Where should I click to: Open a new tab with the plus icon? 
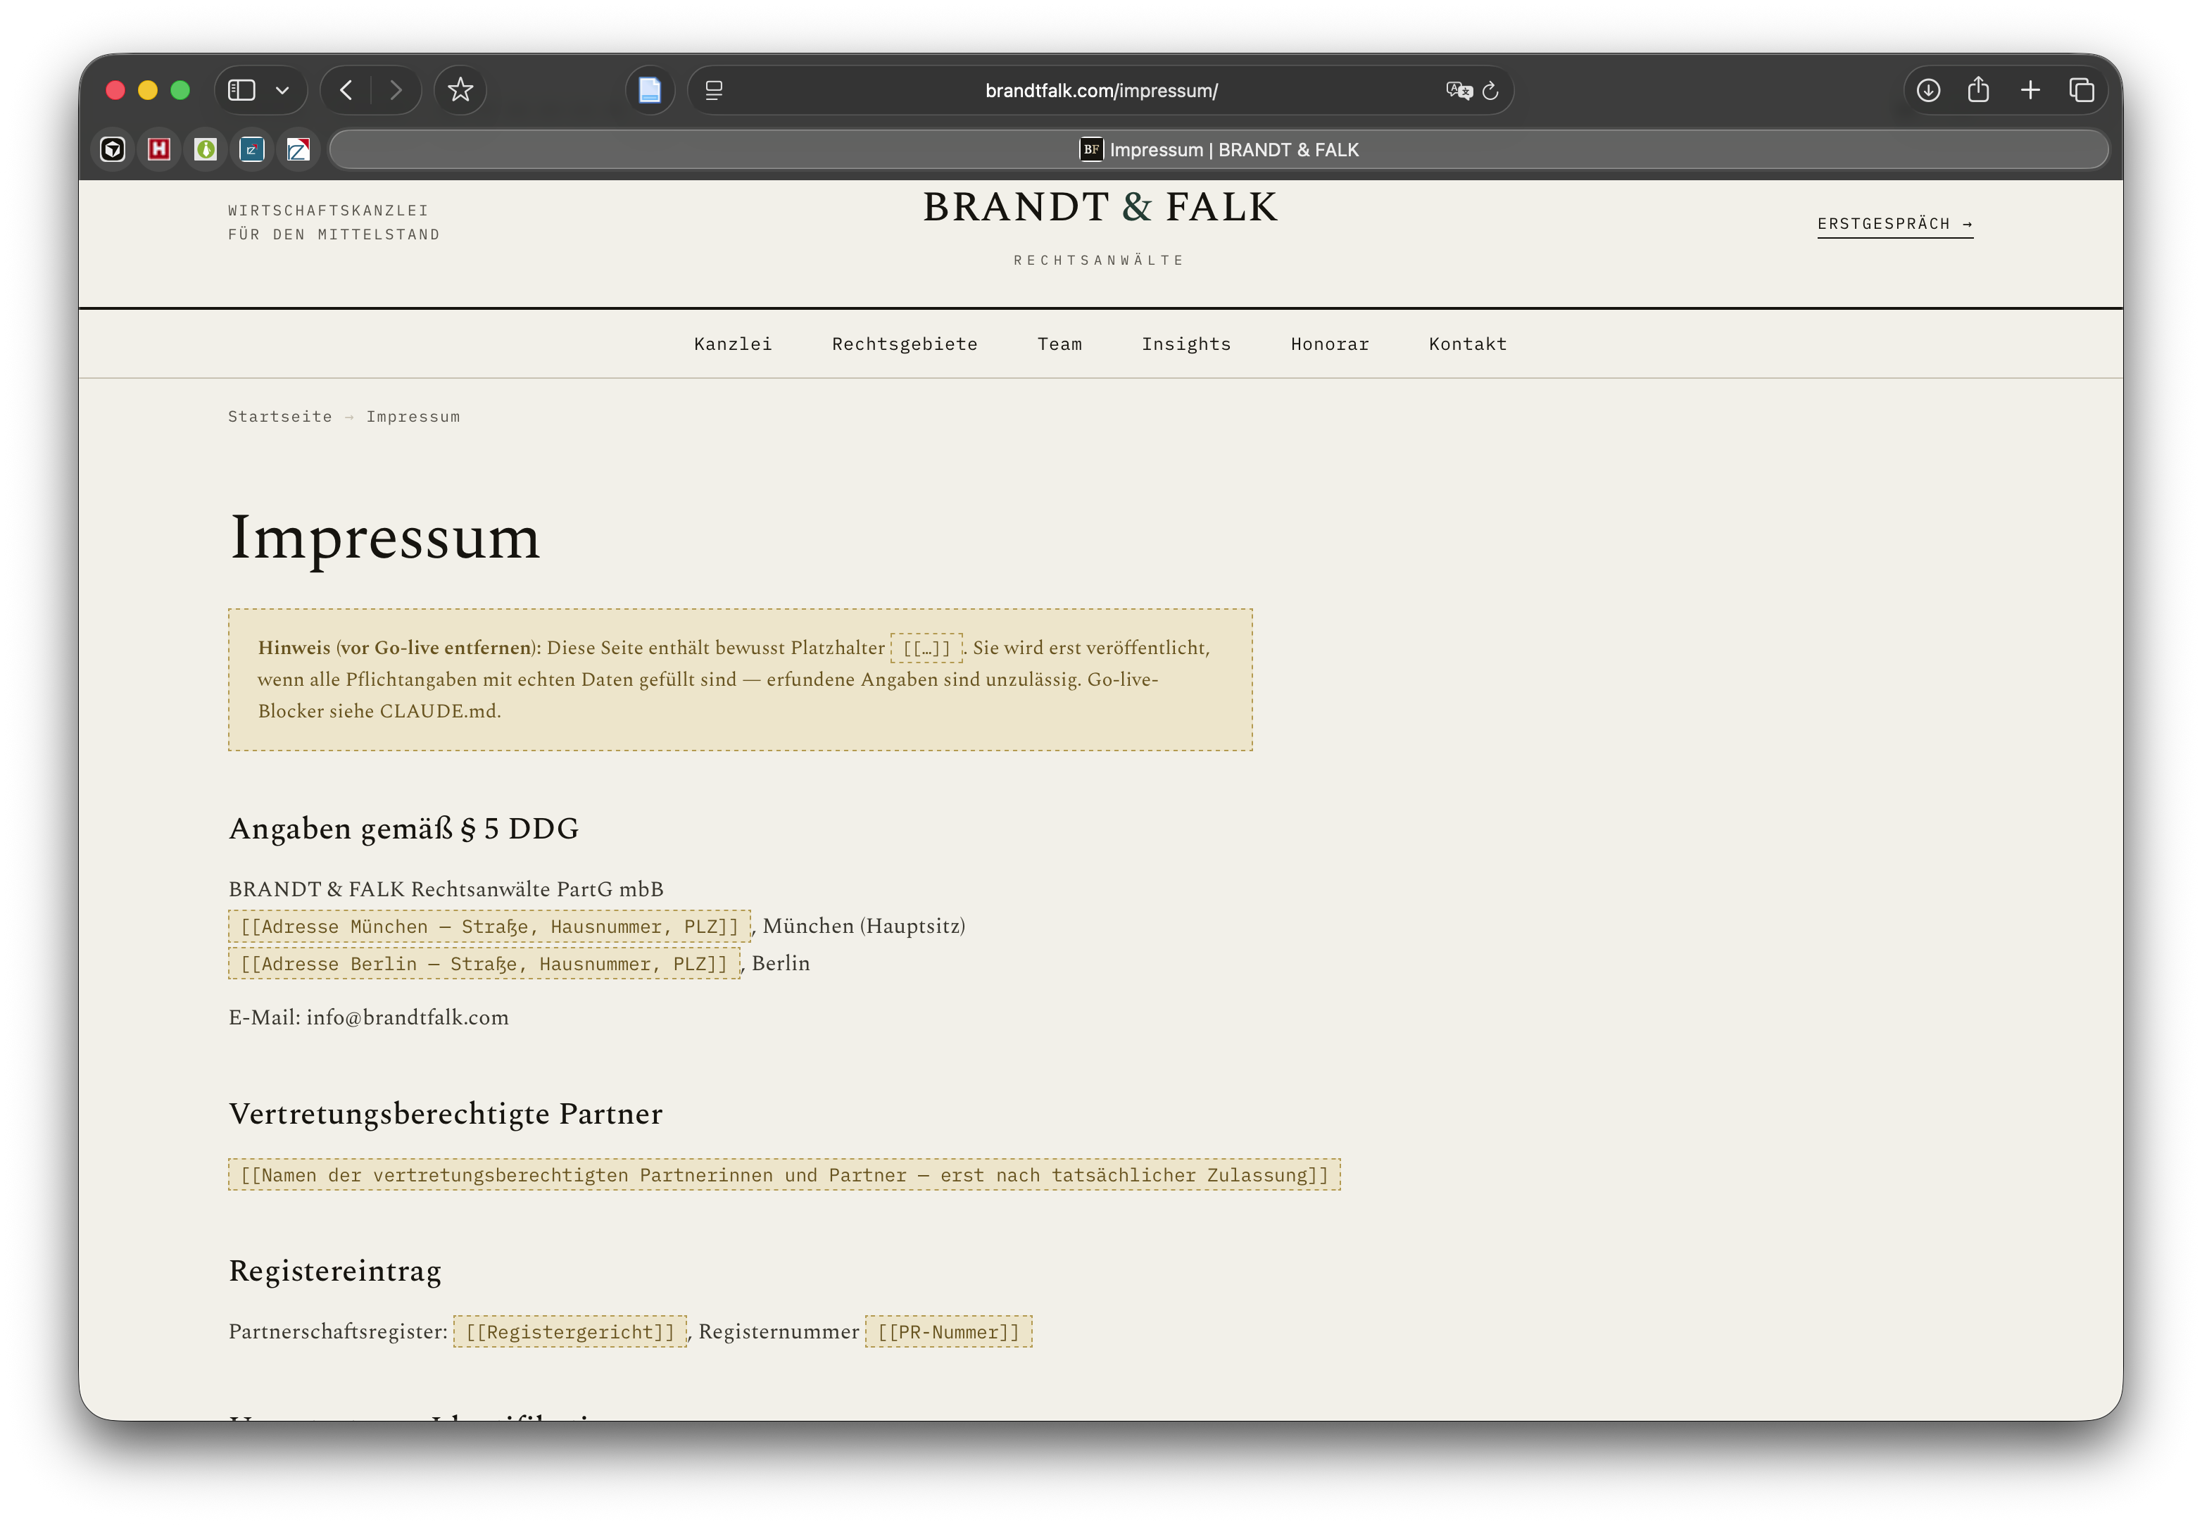click(2030, 90)
